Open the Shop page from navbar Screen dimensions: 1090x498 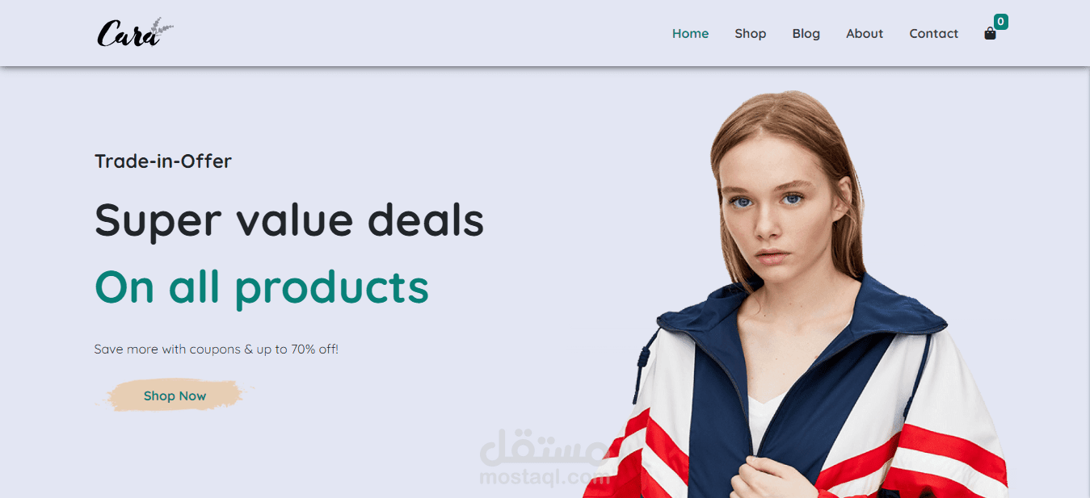point(750,34)
